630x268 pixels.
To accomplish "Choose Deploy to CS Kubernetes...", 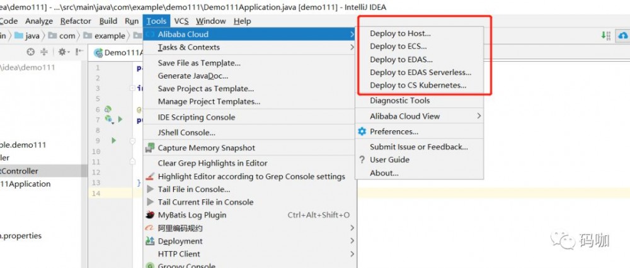I will tap(418, 86).
